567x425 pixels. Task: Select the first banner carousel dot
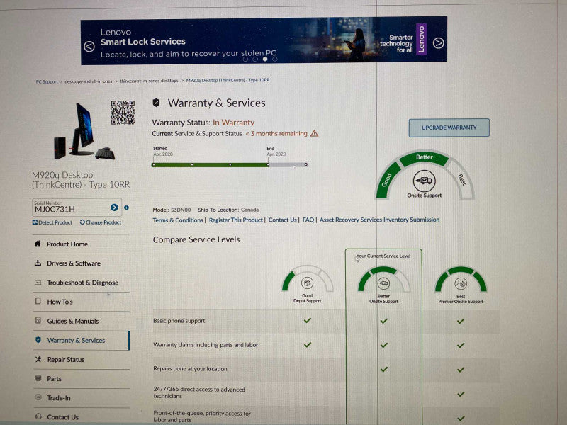tap(245, 59)
